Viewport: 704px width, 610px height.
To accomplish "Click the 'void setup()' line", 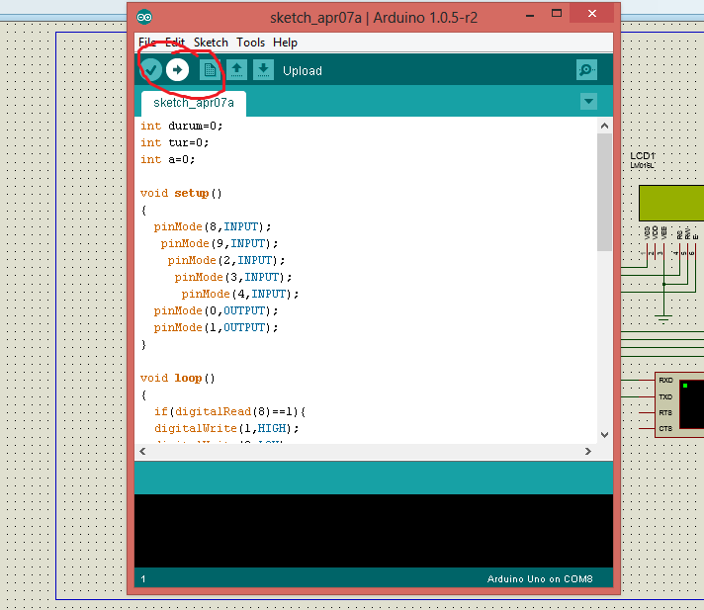I will (x=181, y=194).
